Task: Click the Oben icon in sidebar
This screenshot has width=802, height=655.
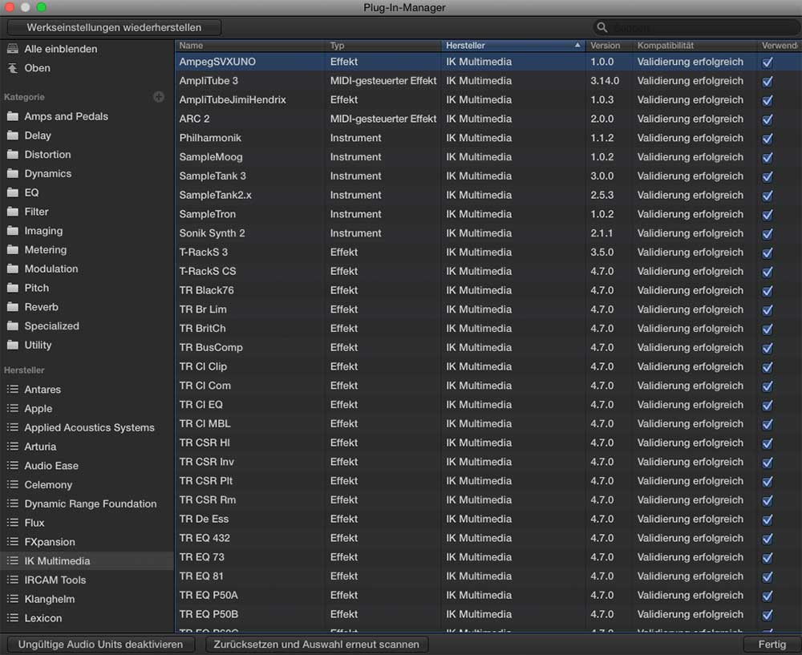Action: pyautogui.click(x=12, y=68)
